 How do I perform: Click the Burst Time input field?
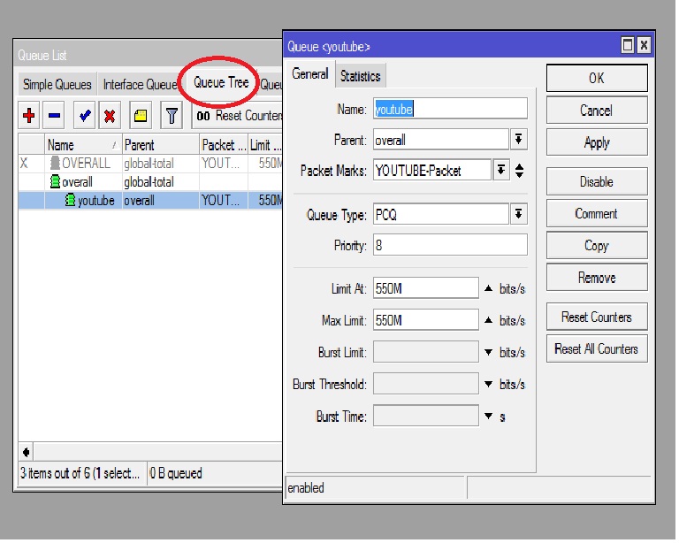426,417
